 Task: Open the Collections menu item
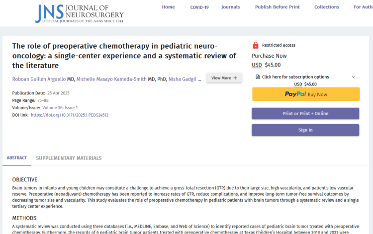pos(327,7)
